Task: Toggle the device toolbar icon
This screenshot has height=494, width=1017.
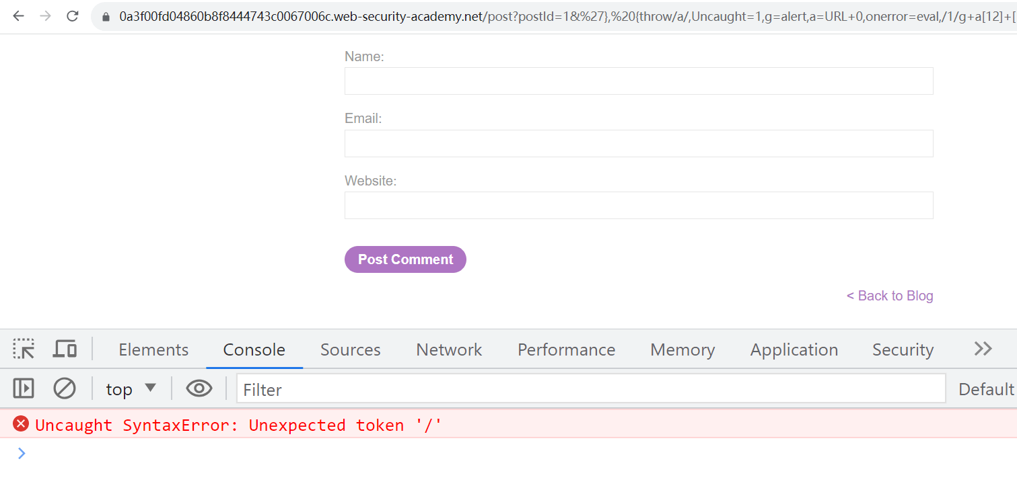Action: tap(65, 349)
